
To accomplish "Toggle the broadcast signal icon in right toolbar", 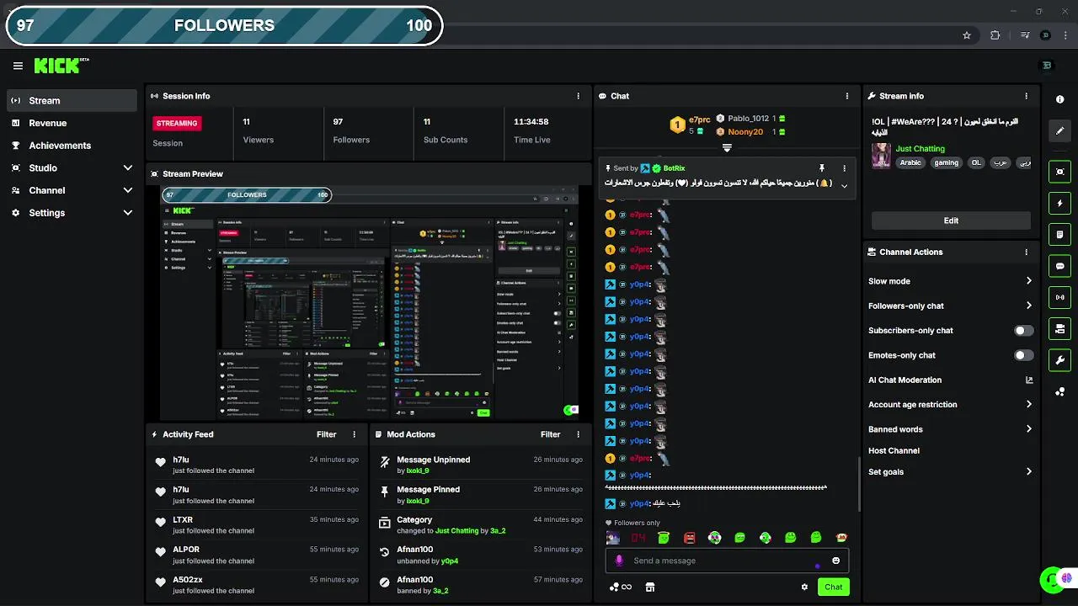I will 1059,297.
